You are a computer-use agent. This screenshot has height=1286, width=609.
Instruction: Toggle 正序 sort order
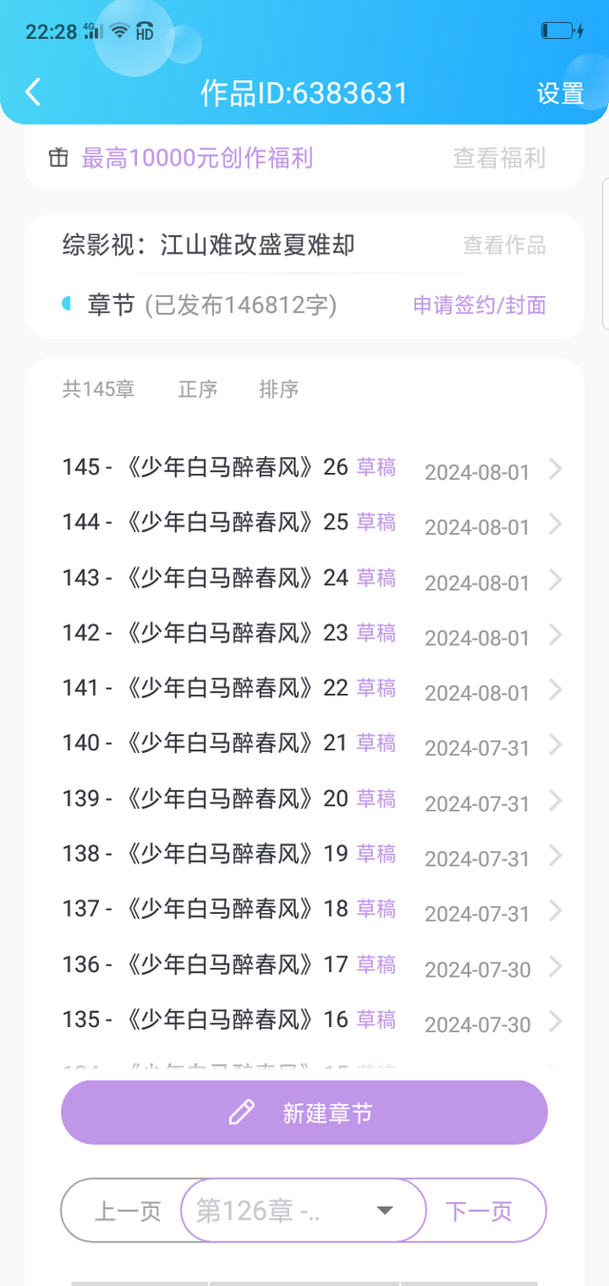pos(198,389)
